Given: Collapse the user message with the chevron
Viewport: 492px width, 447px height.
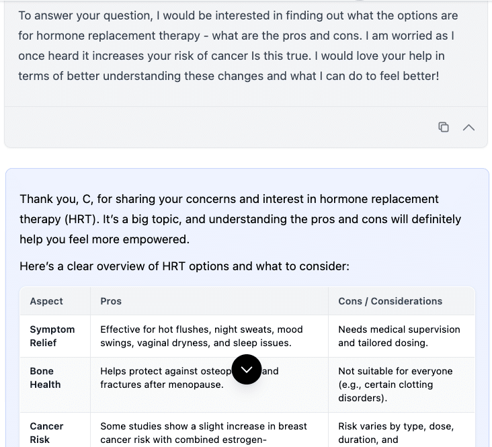Looking at the screenshot, I should point(469,127).
